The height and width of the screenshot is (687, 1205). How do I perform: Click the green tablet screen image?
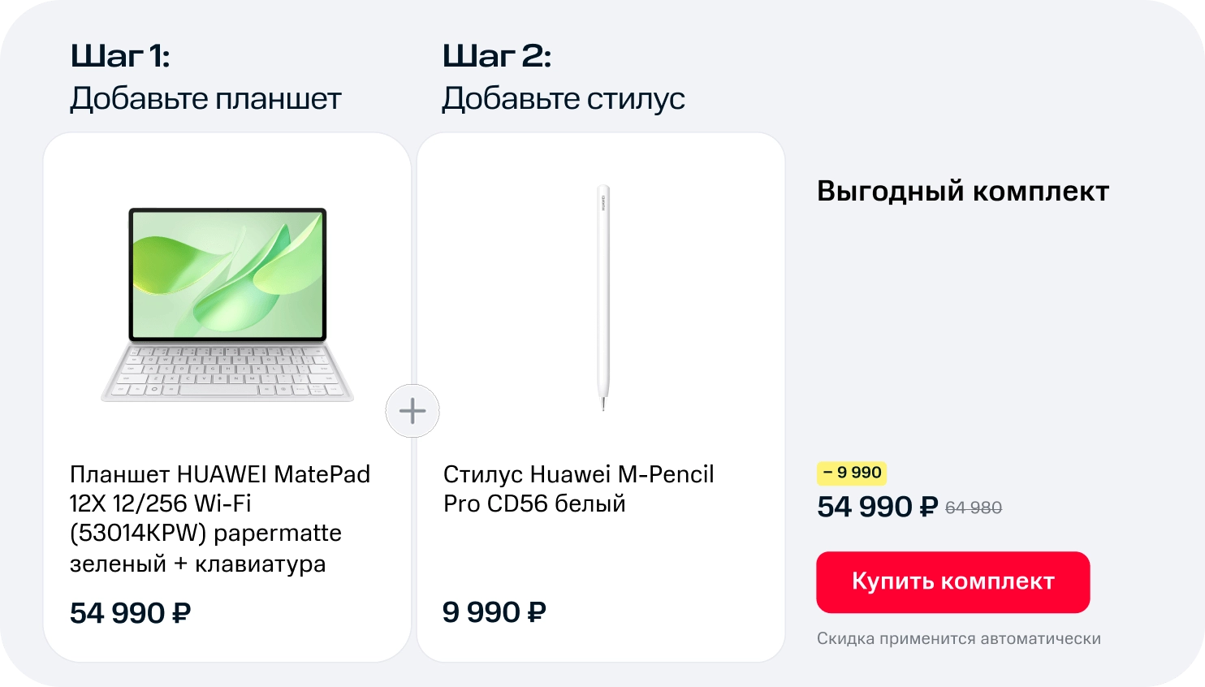(x=227, y=274)
